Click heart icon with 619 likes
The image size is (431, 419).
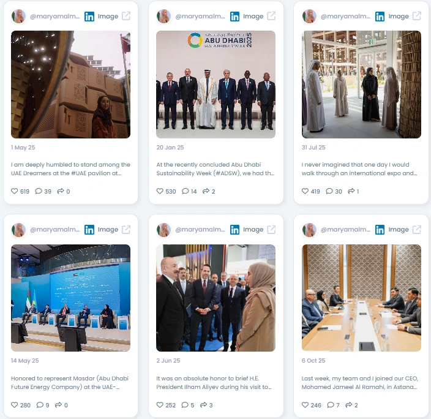point(14,191)
